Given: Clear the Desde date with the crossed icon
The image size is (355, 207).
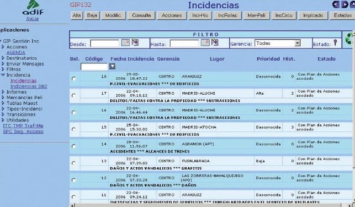Looking at the screenshot, I should [135, 43].
